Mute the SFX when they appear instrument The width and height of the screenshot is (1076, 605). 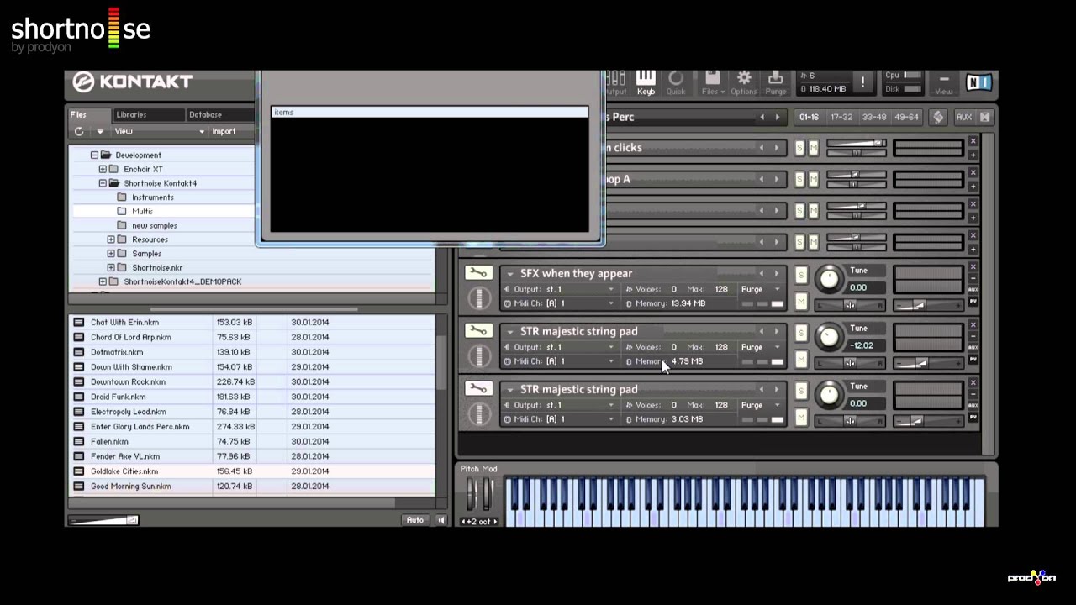pyautogui.click(x=800, y=302)
